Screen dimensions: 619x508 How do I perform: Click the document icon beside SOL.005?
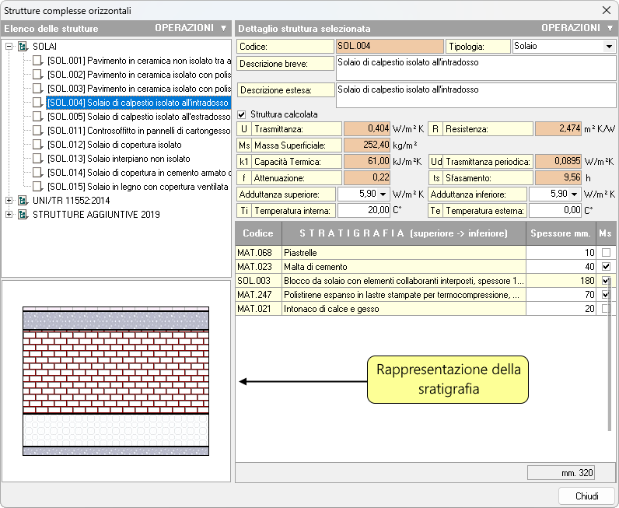pyautogui.click(x=37, y=117)
